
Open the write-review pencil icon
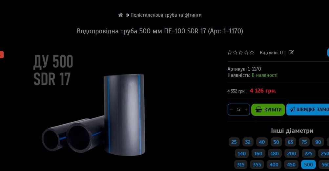pos(291,52)
